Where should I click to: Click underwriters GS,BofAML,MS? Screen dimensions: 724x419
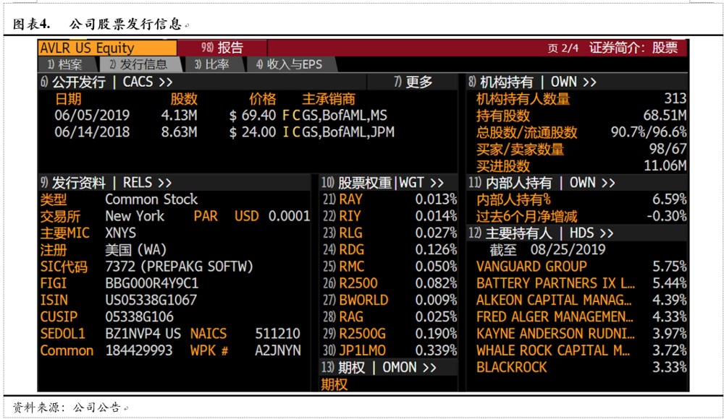(345, 116)
